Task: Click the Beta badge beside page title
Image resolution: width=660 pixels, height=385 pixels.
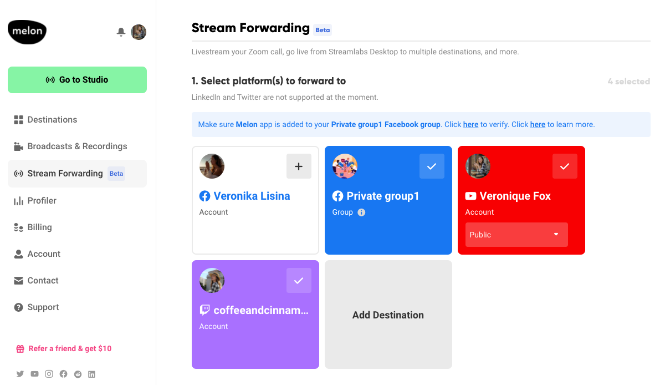Action: point(323,30)
